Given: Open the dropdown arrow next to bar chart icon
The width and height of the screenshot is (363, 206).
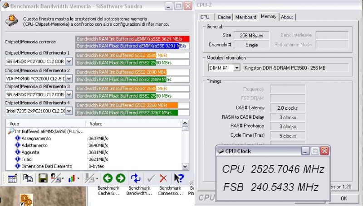Looking at the screenshot, I should 78,178.
